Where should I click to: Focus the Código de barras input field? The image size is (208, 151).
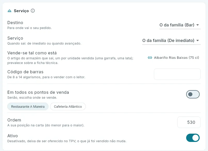click(x=177, y=74)
